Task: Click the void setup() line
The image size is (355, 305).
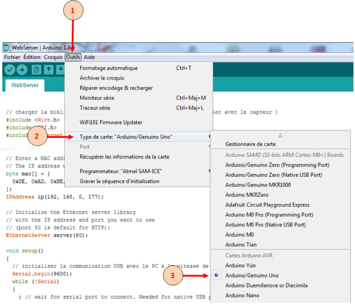Action: pos(24,251)
